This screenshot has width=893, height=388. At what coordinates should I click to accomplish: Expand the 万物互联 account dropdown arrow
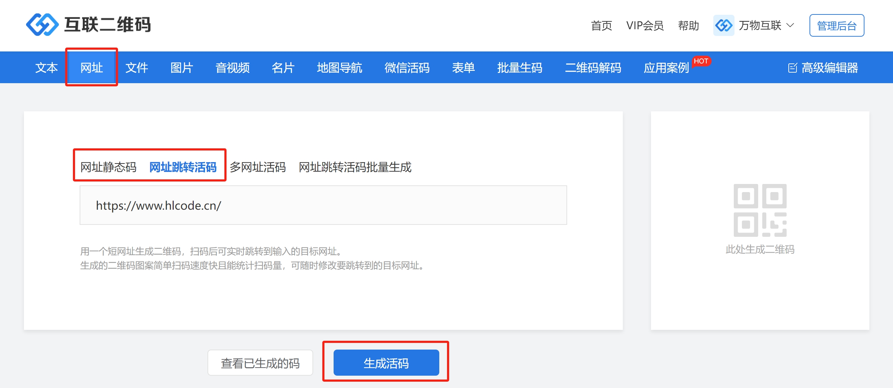[x=790, y=25]
